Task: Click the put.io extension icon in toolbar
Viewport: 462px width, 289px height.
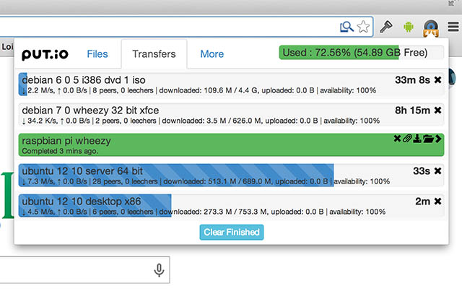Action: coord(431,28)
